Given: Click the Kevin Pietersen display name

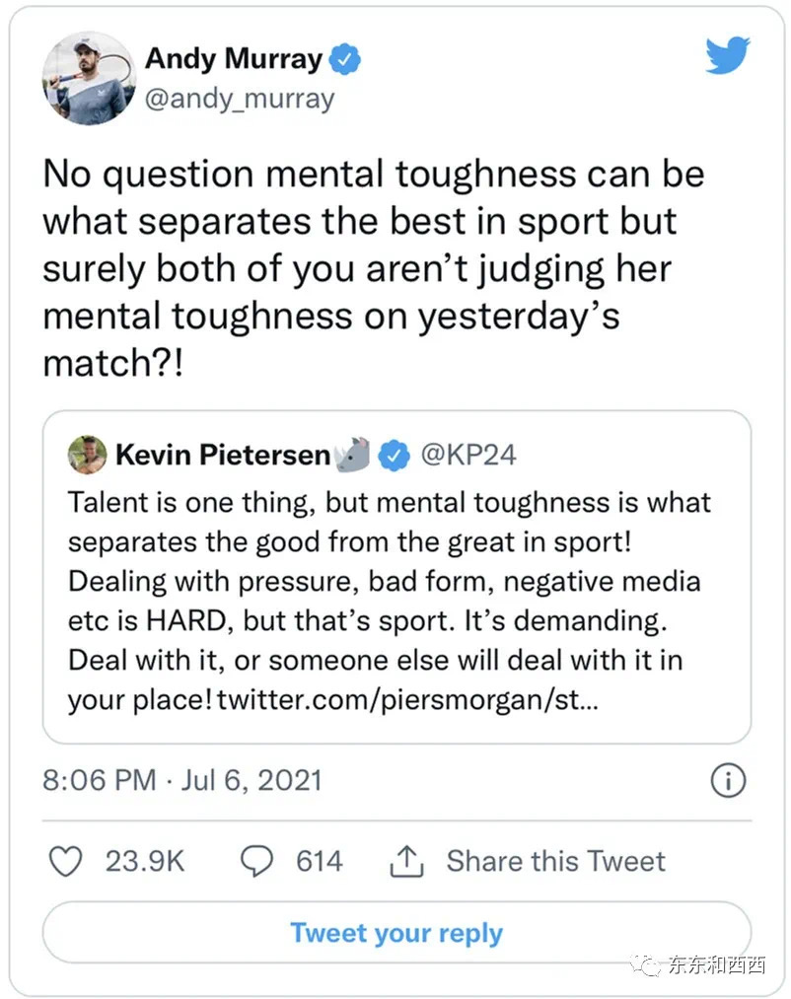Looking at the screenshot, I should pyautogui.click(x=224, y=455).
